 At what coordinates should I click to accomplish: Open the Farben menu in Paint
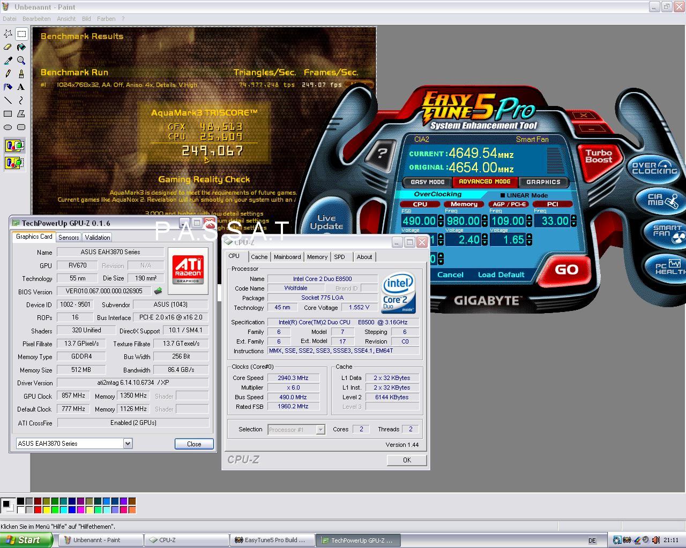click(x=106, y=18)
